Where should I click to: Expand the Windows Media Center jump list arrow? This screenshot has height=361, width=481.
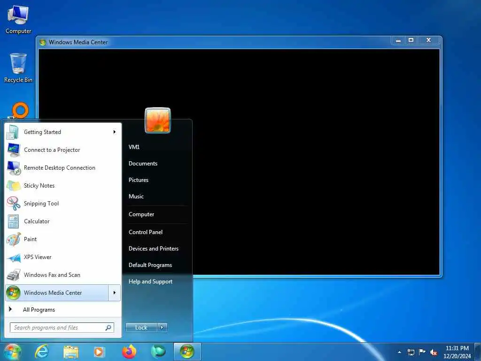pos(115,293)
